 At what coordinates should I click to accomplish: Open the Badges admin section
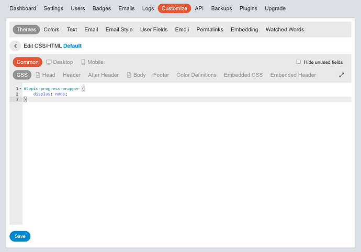[x=101, y=8]
